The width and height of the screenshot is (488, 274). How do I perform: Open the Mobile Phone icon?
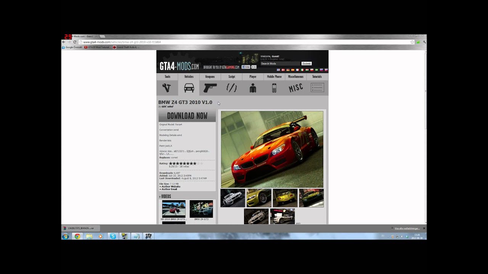coord(274,88)
